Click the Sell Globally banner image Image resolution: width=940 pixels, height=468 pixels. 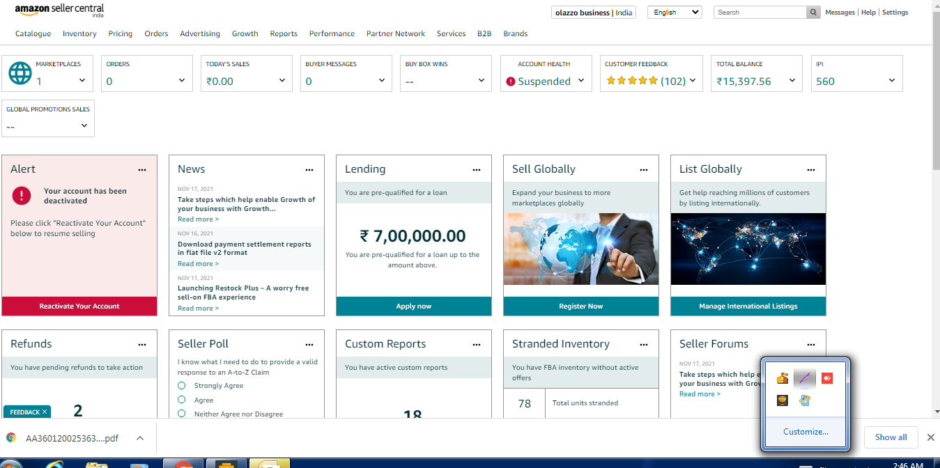click(x=580, y=249)
